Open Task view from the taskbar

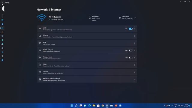point(81,106)
